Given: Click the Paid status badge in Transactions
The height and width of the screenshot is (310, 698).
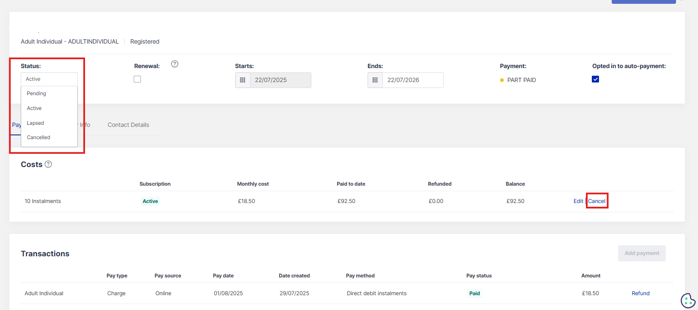Looking at the screenshot, I should [474, 293].
